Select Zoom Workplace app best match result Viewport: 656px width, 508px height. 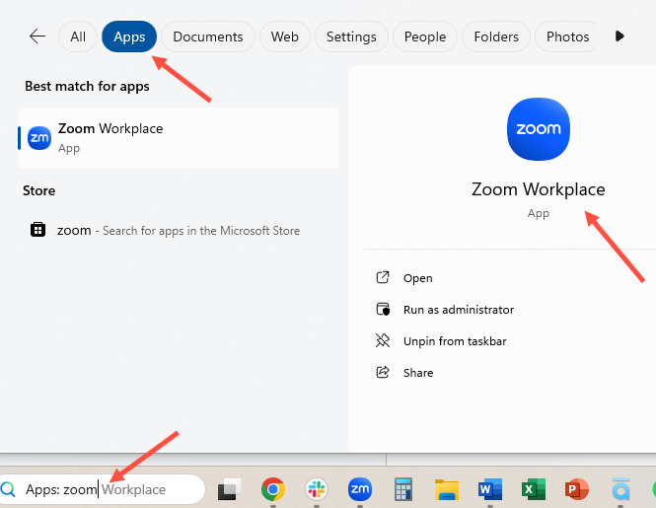pyautogui.click(x=178, y=138)
